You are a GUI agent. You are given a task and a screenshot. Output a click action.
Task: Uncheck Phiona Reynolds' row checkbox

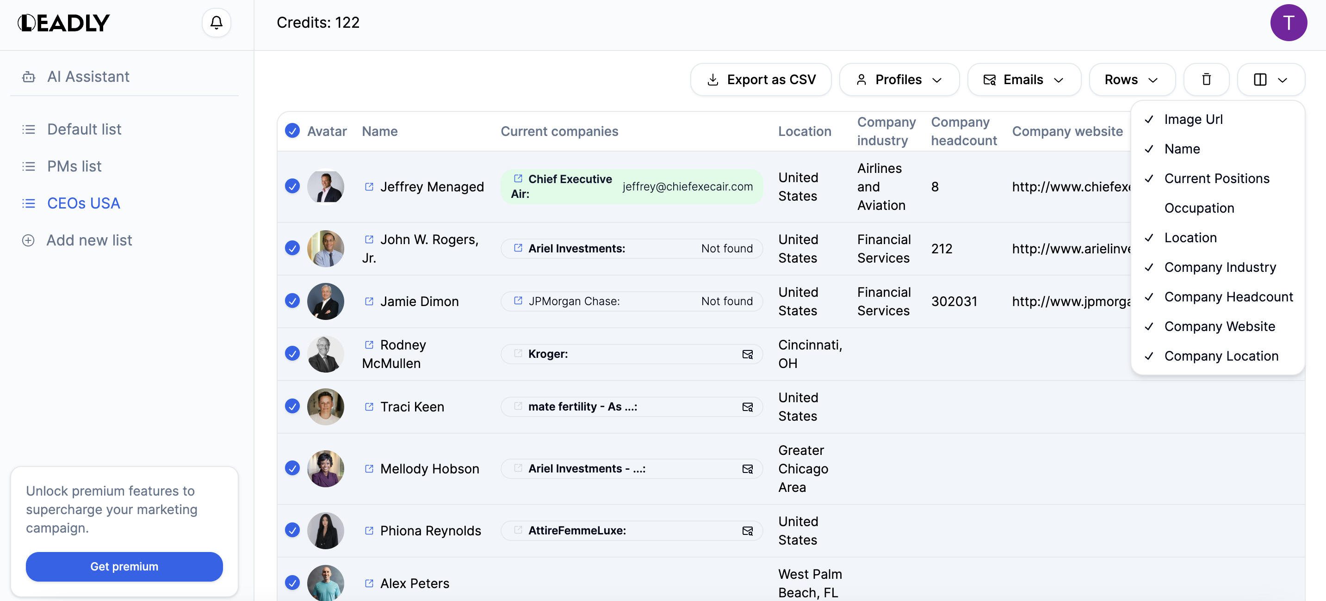(x=292, y=530)
